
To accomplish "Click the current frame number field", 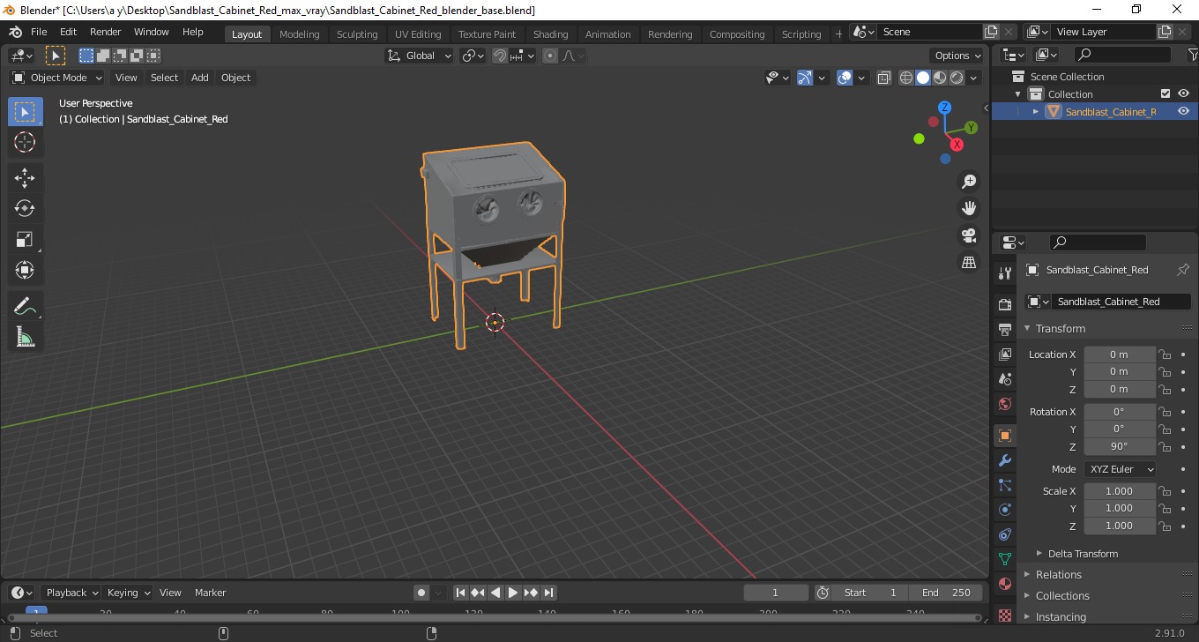I will [x=776, y=593].
